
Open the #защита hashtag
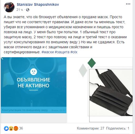coord(62,52)
